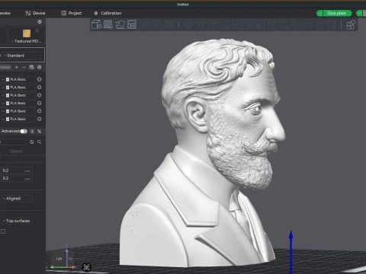Click the Textured PEI plate thumbnail

tap(27, 33)
